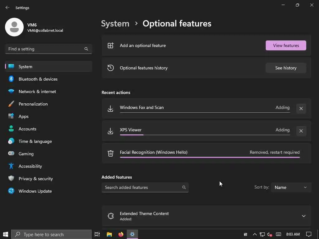
Task: Open the Network & internet section
Action: (37, 91)
